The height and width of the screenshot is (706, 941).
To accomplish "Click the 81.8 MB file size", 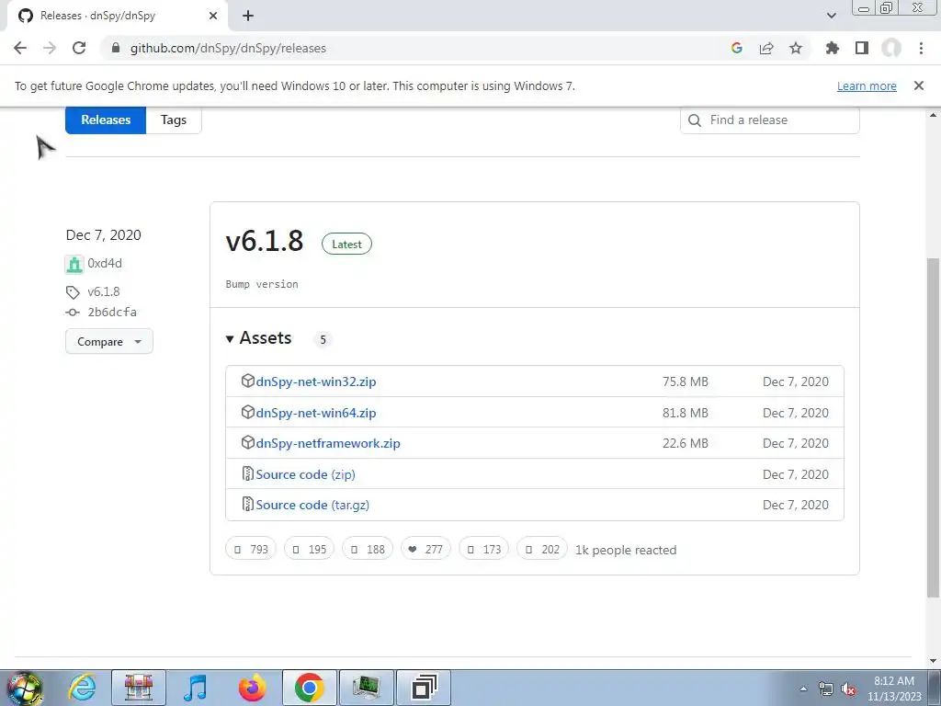I will tap(686, 413).
